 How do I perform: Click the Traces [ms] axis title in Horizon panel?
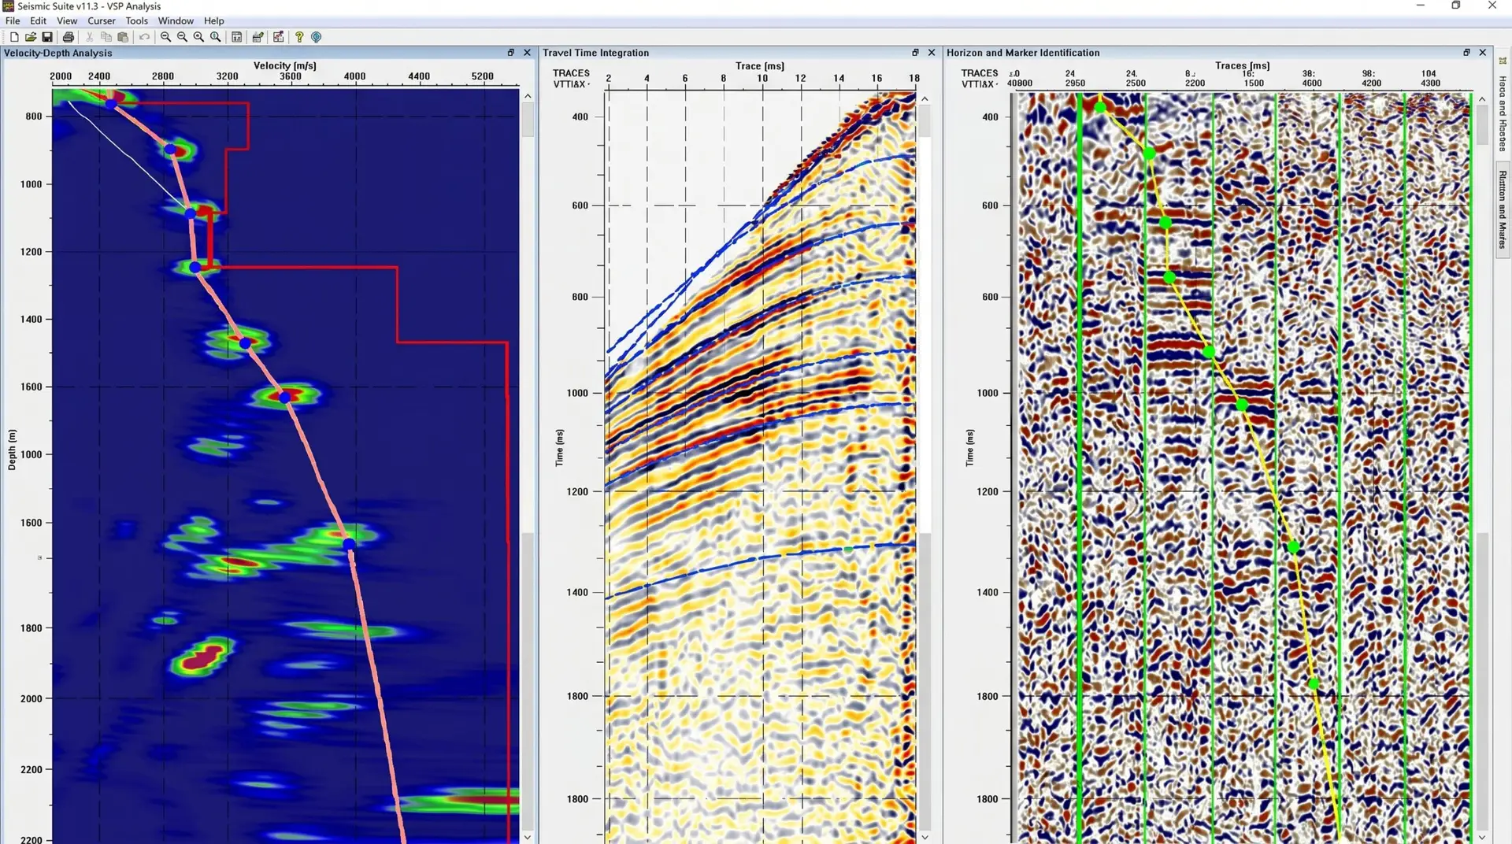[x=1243, y=66]
